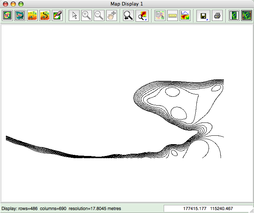Select the Query map tool
The image size is (254, 213).
[160, 15]
